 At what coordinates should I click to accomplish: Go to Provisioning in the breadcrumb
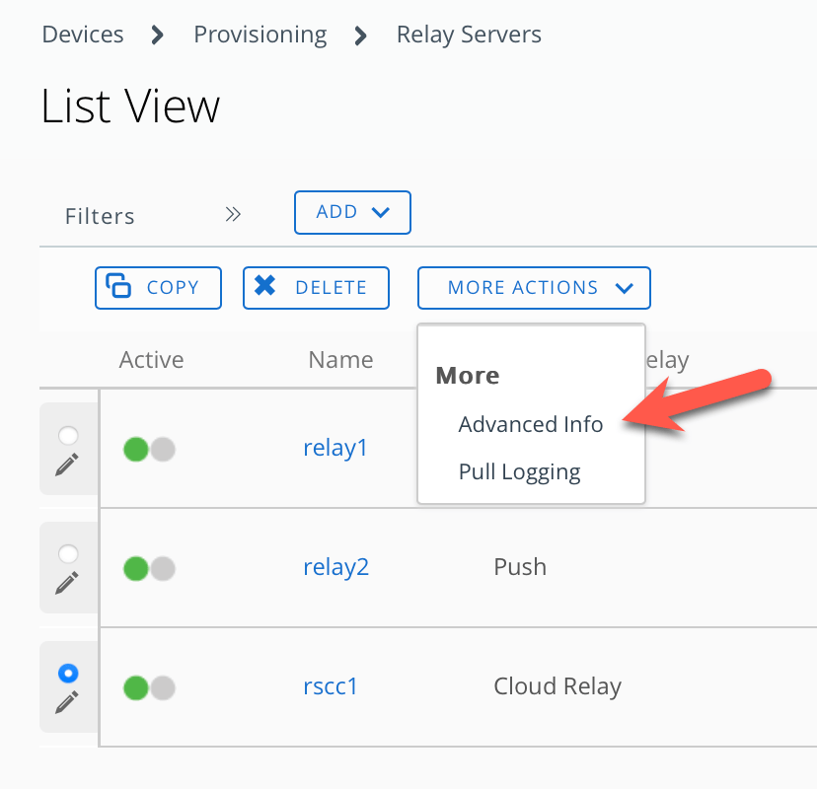pos(260,35)
